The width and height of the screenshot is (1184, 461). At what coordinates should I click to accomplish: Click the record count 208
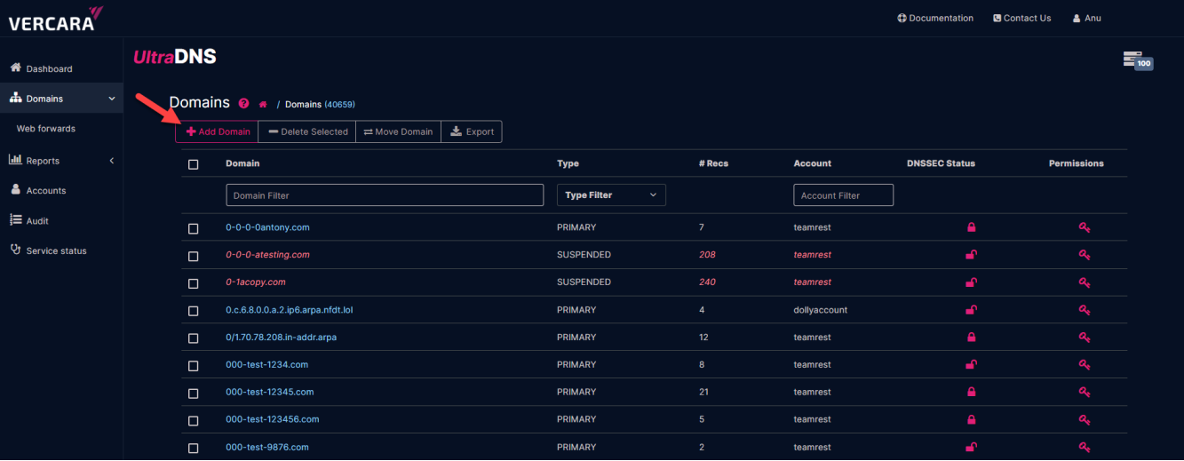[x=707, y=255]
